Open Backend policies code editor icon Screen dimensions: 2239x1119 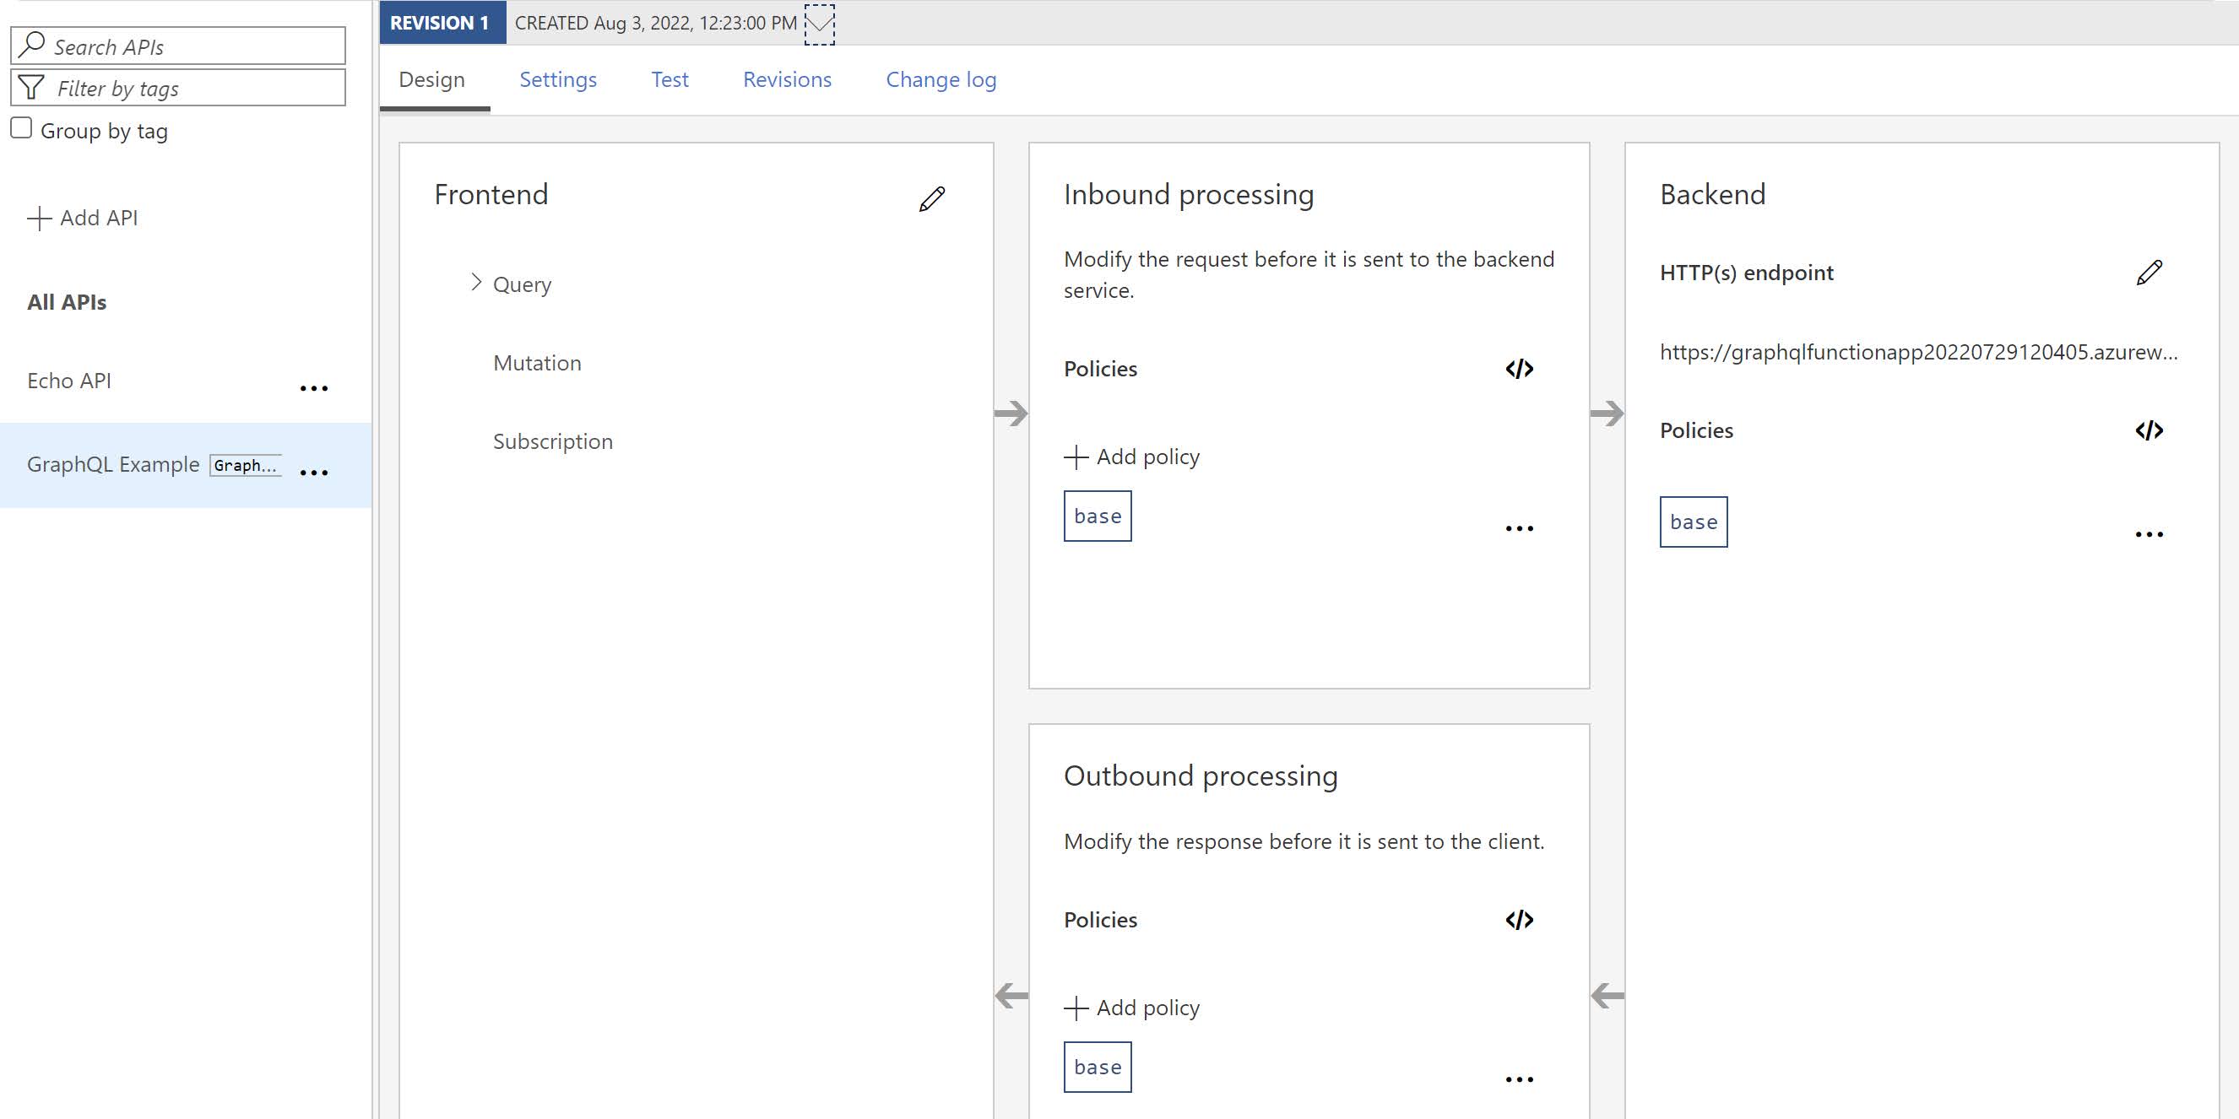[2149, 431]
